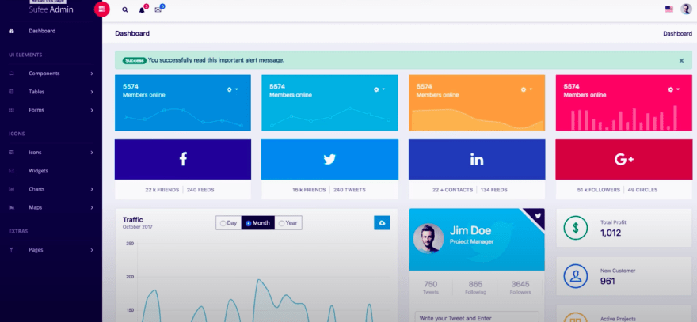697x322 pixels.
Task: Open the messages envelope icon
Action: pos(158,9)
